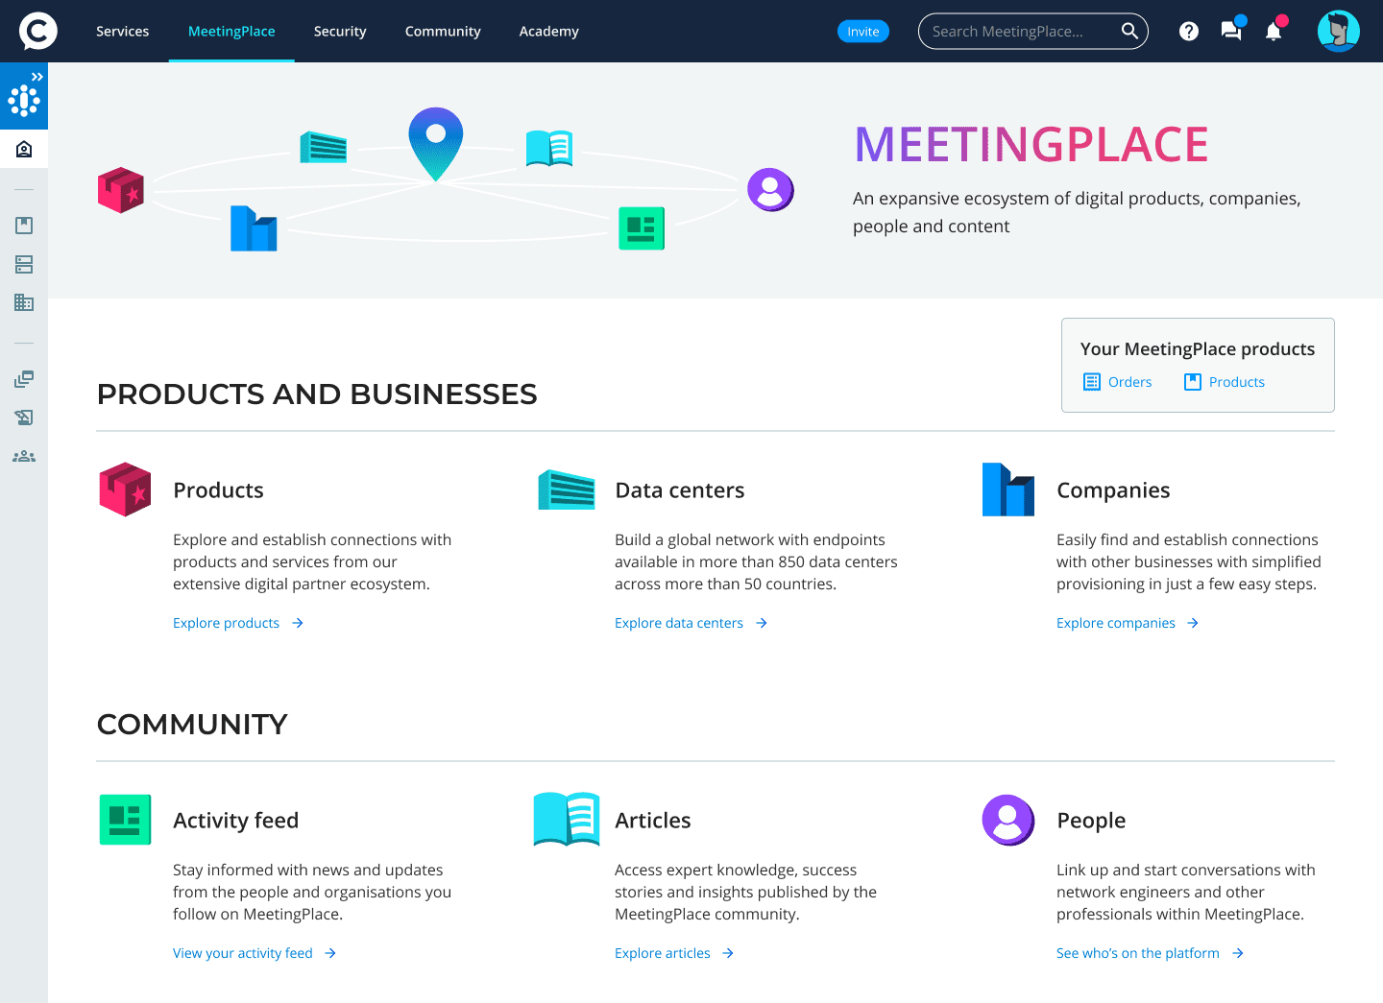Screen dimensions: 1383x1003
Task: Open the Security tab
Action: coord(340,32)
